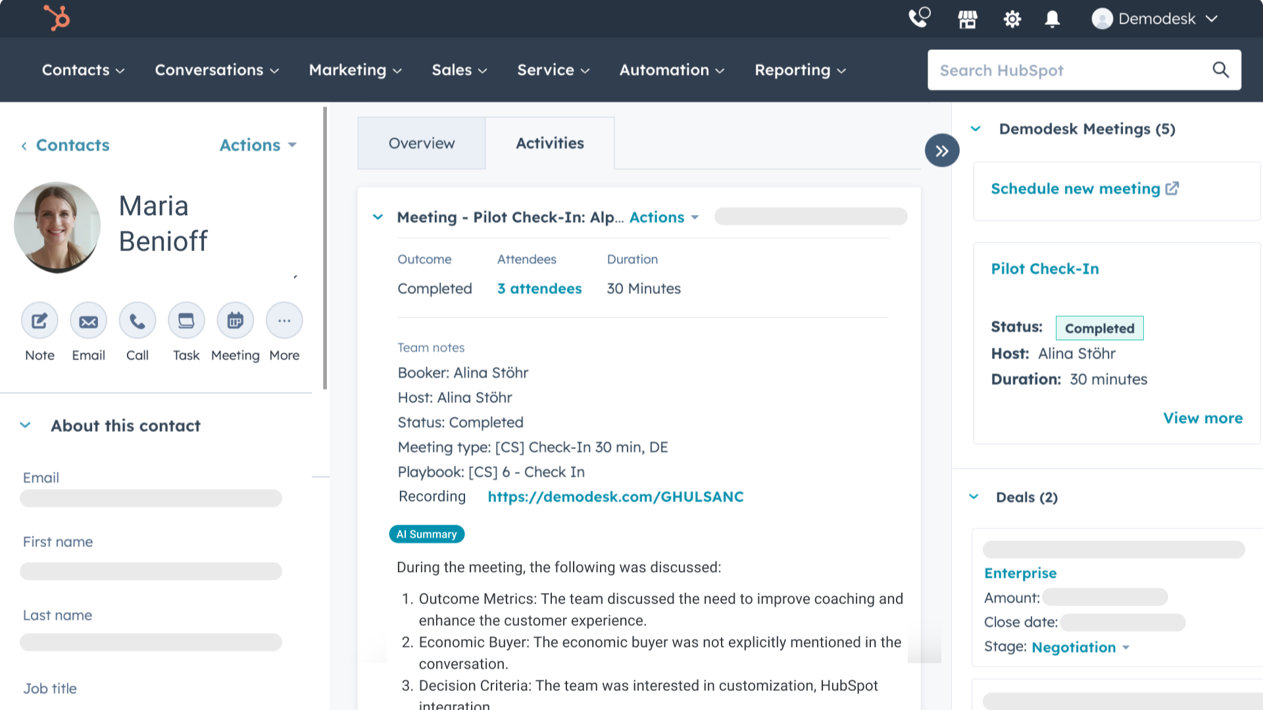Viewport: 1263px width, 710px height.
Task: Click the HubSpot sprocket logo
Action: 56,18
